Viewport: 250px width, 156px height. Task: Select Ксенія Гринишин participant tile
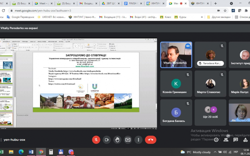coord(176,84)
